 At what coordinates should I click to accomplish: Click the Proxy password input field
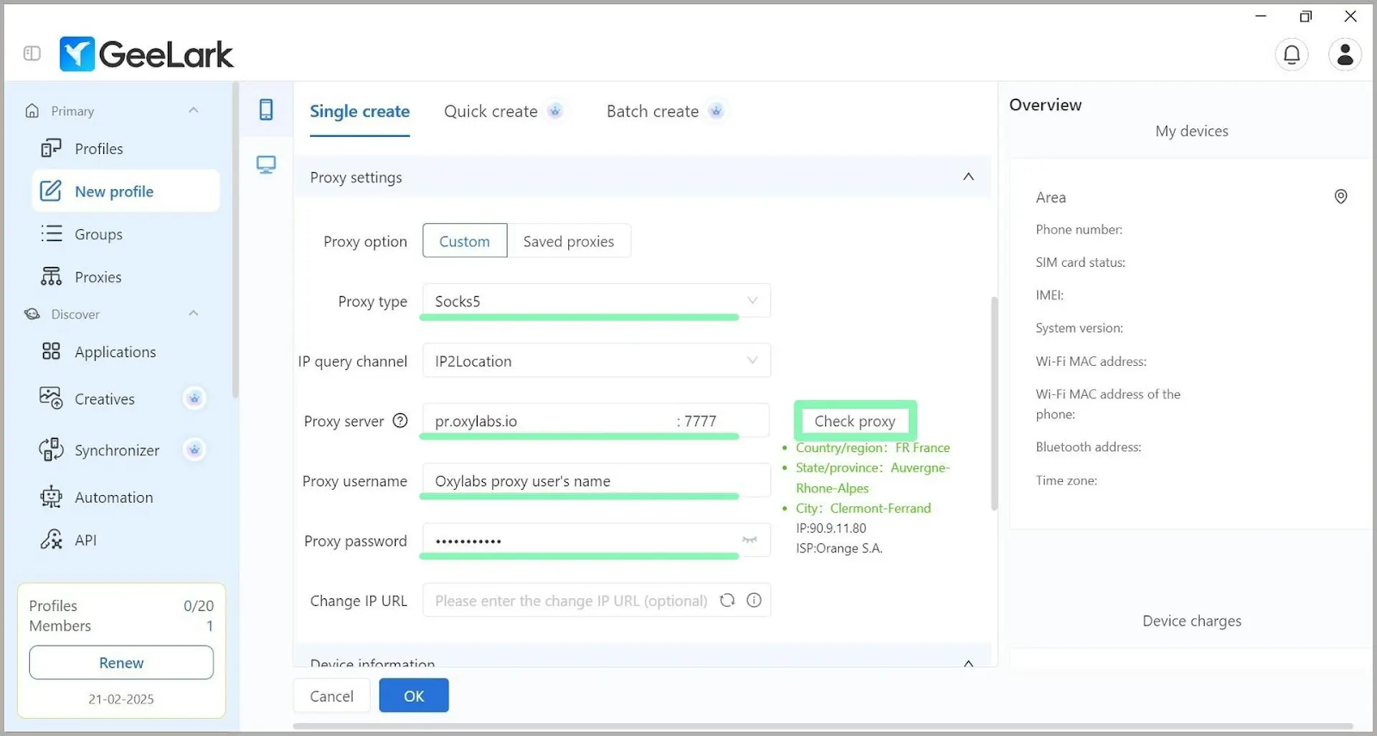596,541
